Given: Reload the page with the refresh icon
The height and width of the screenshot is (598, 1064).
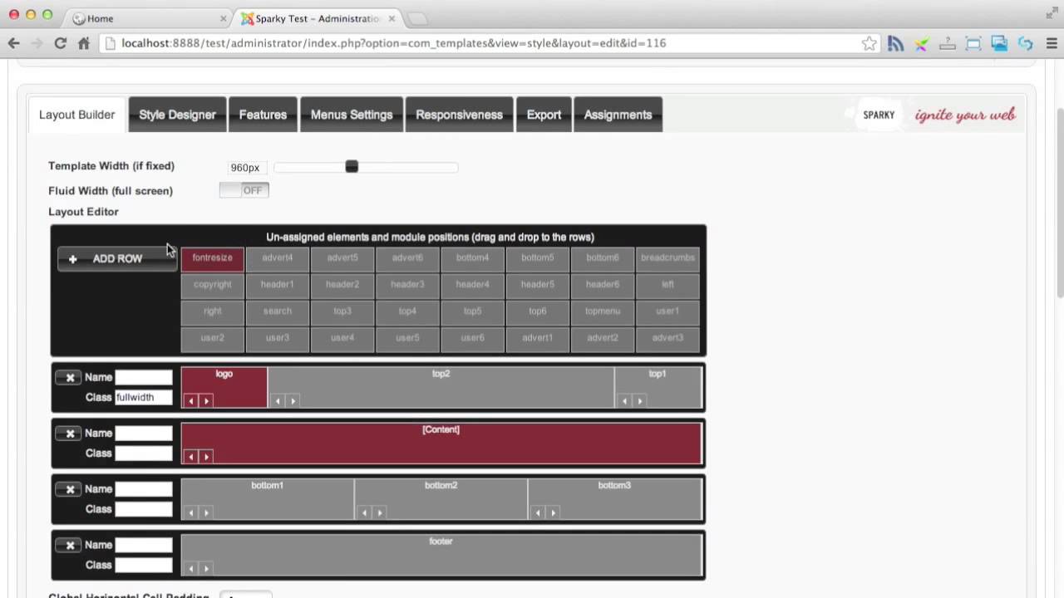Looking at the screenshot, I should pos(60,43).
